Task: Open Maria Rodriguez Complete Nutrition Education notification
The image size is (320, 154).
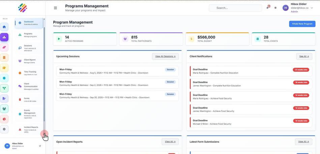Action: point(251,71)
